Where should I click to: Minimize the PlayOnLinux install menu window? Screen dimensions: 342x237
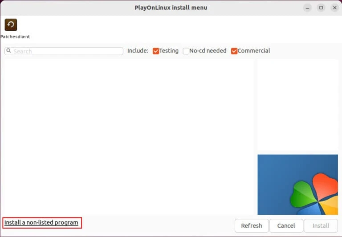pos(307,8)
